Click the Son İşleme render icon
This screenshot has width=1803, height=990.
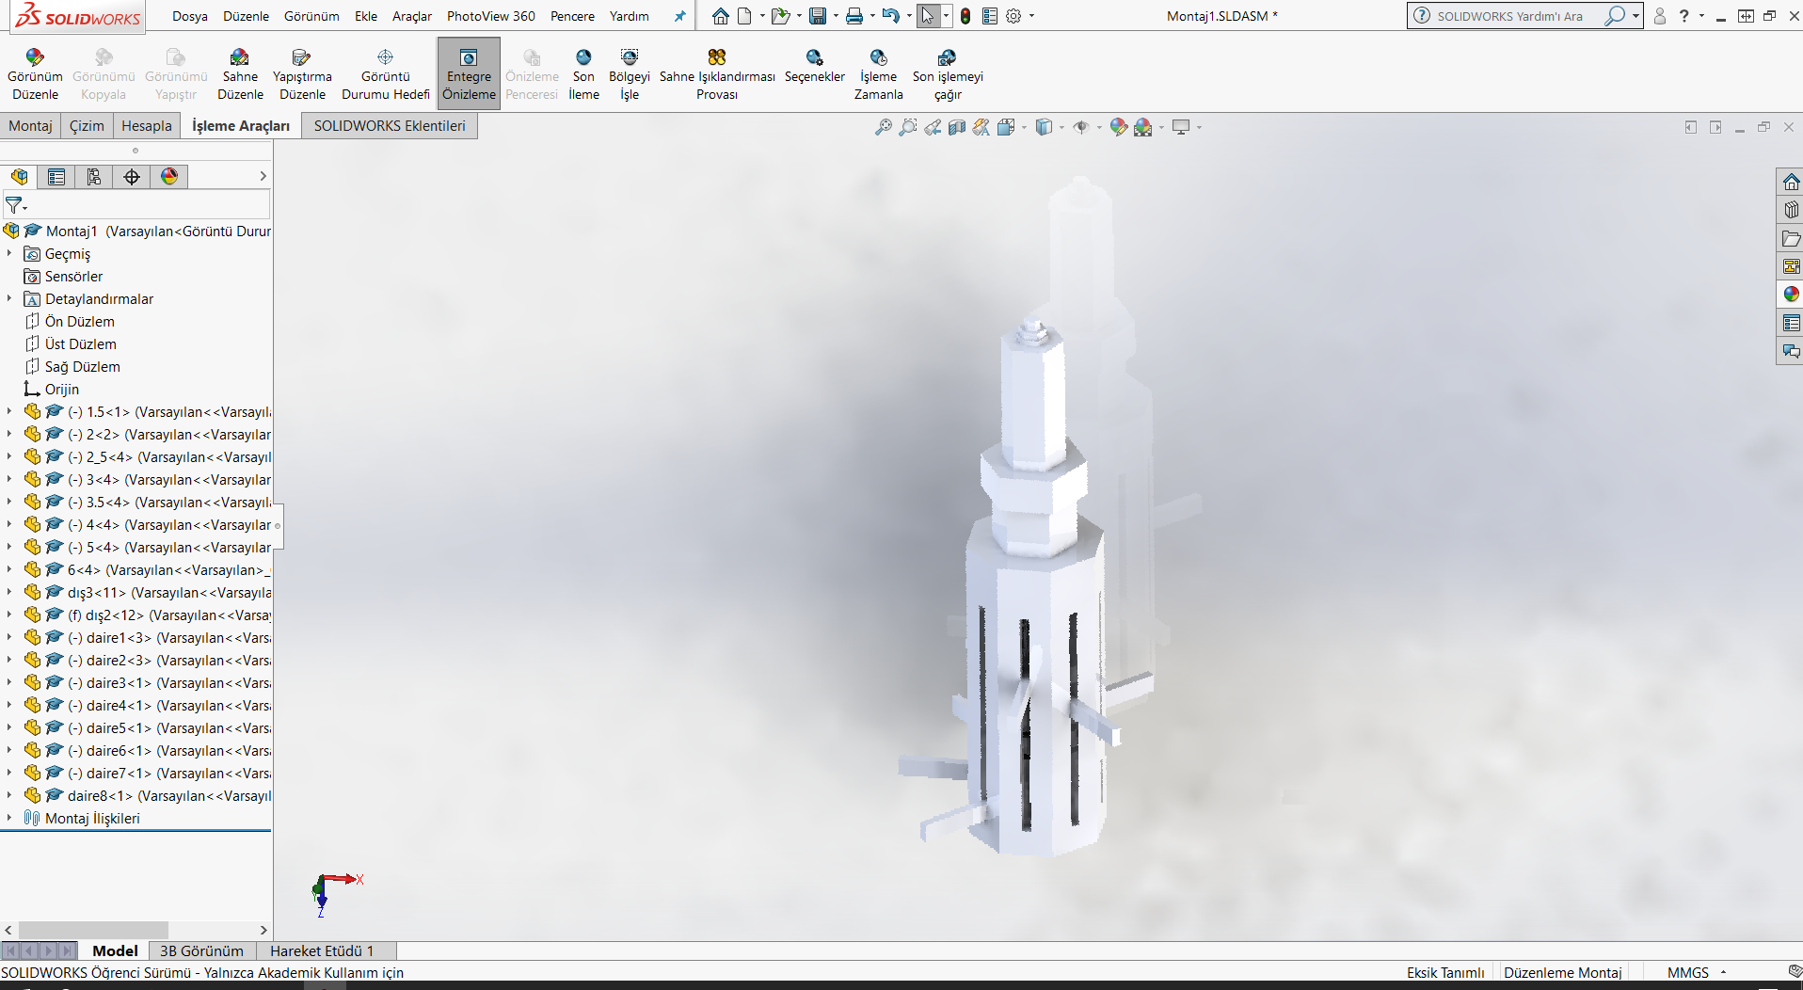[x=583, y=58]
